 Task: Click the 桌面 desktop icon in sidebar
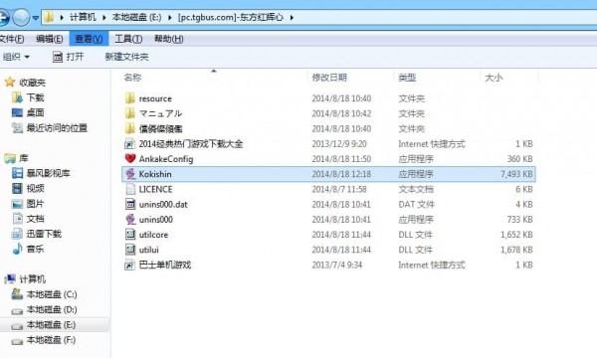[17, 112]
